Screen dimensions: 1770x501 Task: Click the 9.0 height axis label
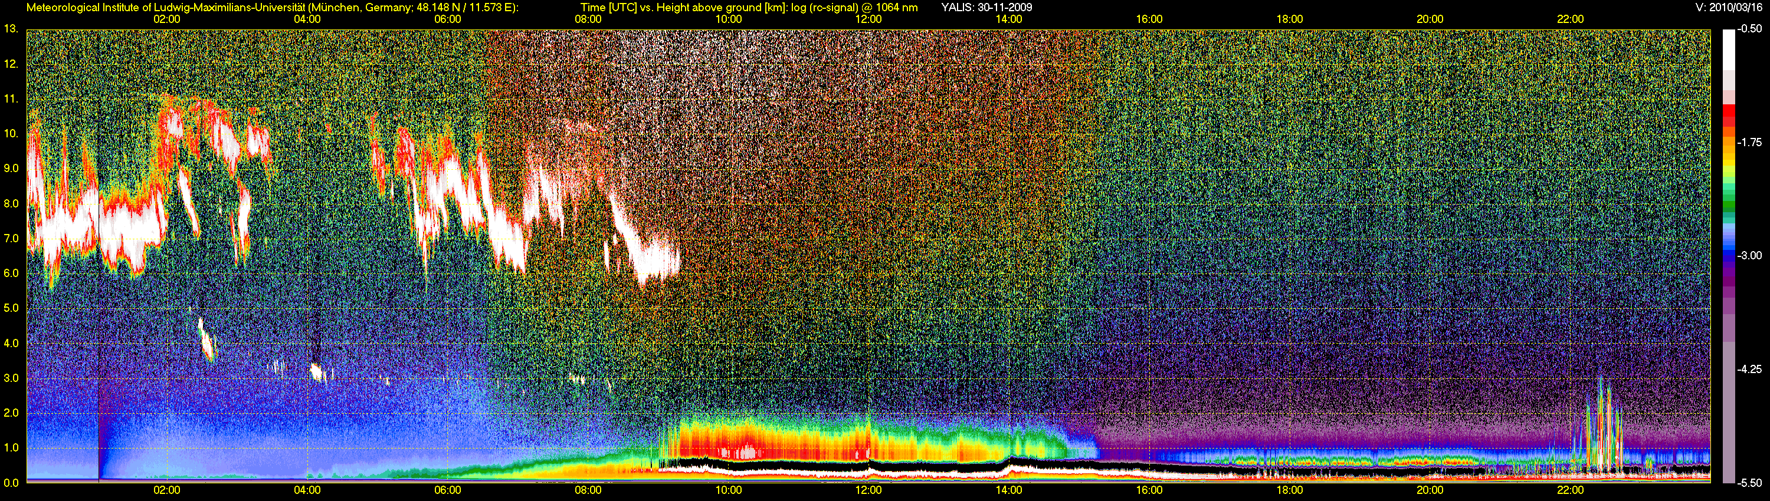11,168
